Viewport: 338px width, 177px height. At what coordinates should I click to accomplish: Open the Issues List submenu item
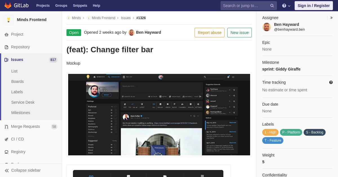tap(14, 71)
